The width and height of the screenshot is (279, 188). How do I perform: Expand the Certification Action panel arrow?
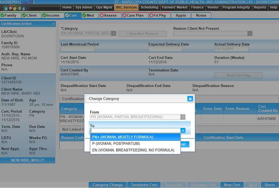coord(53,24)
